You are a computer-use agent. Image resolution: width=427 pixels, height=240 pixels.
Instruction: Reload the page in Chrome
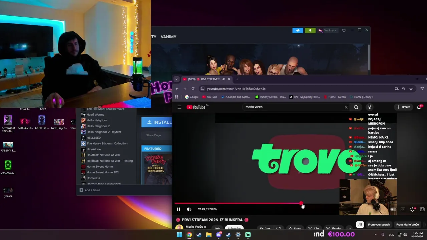coord(193,89)
